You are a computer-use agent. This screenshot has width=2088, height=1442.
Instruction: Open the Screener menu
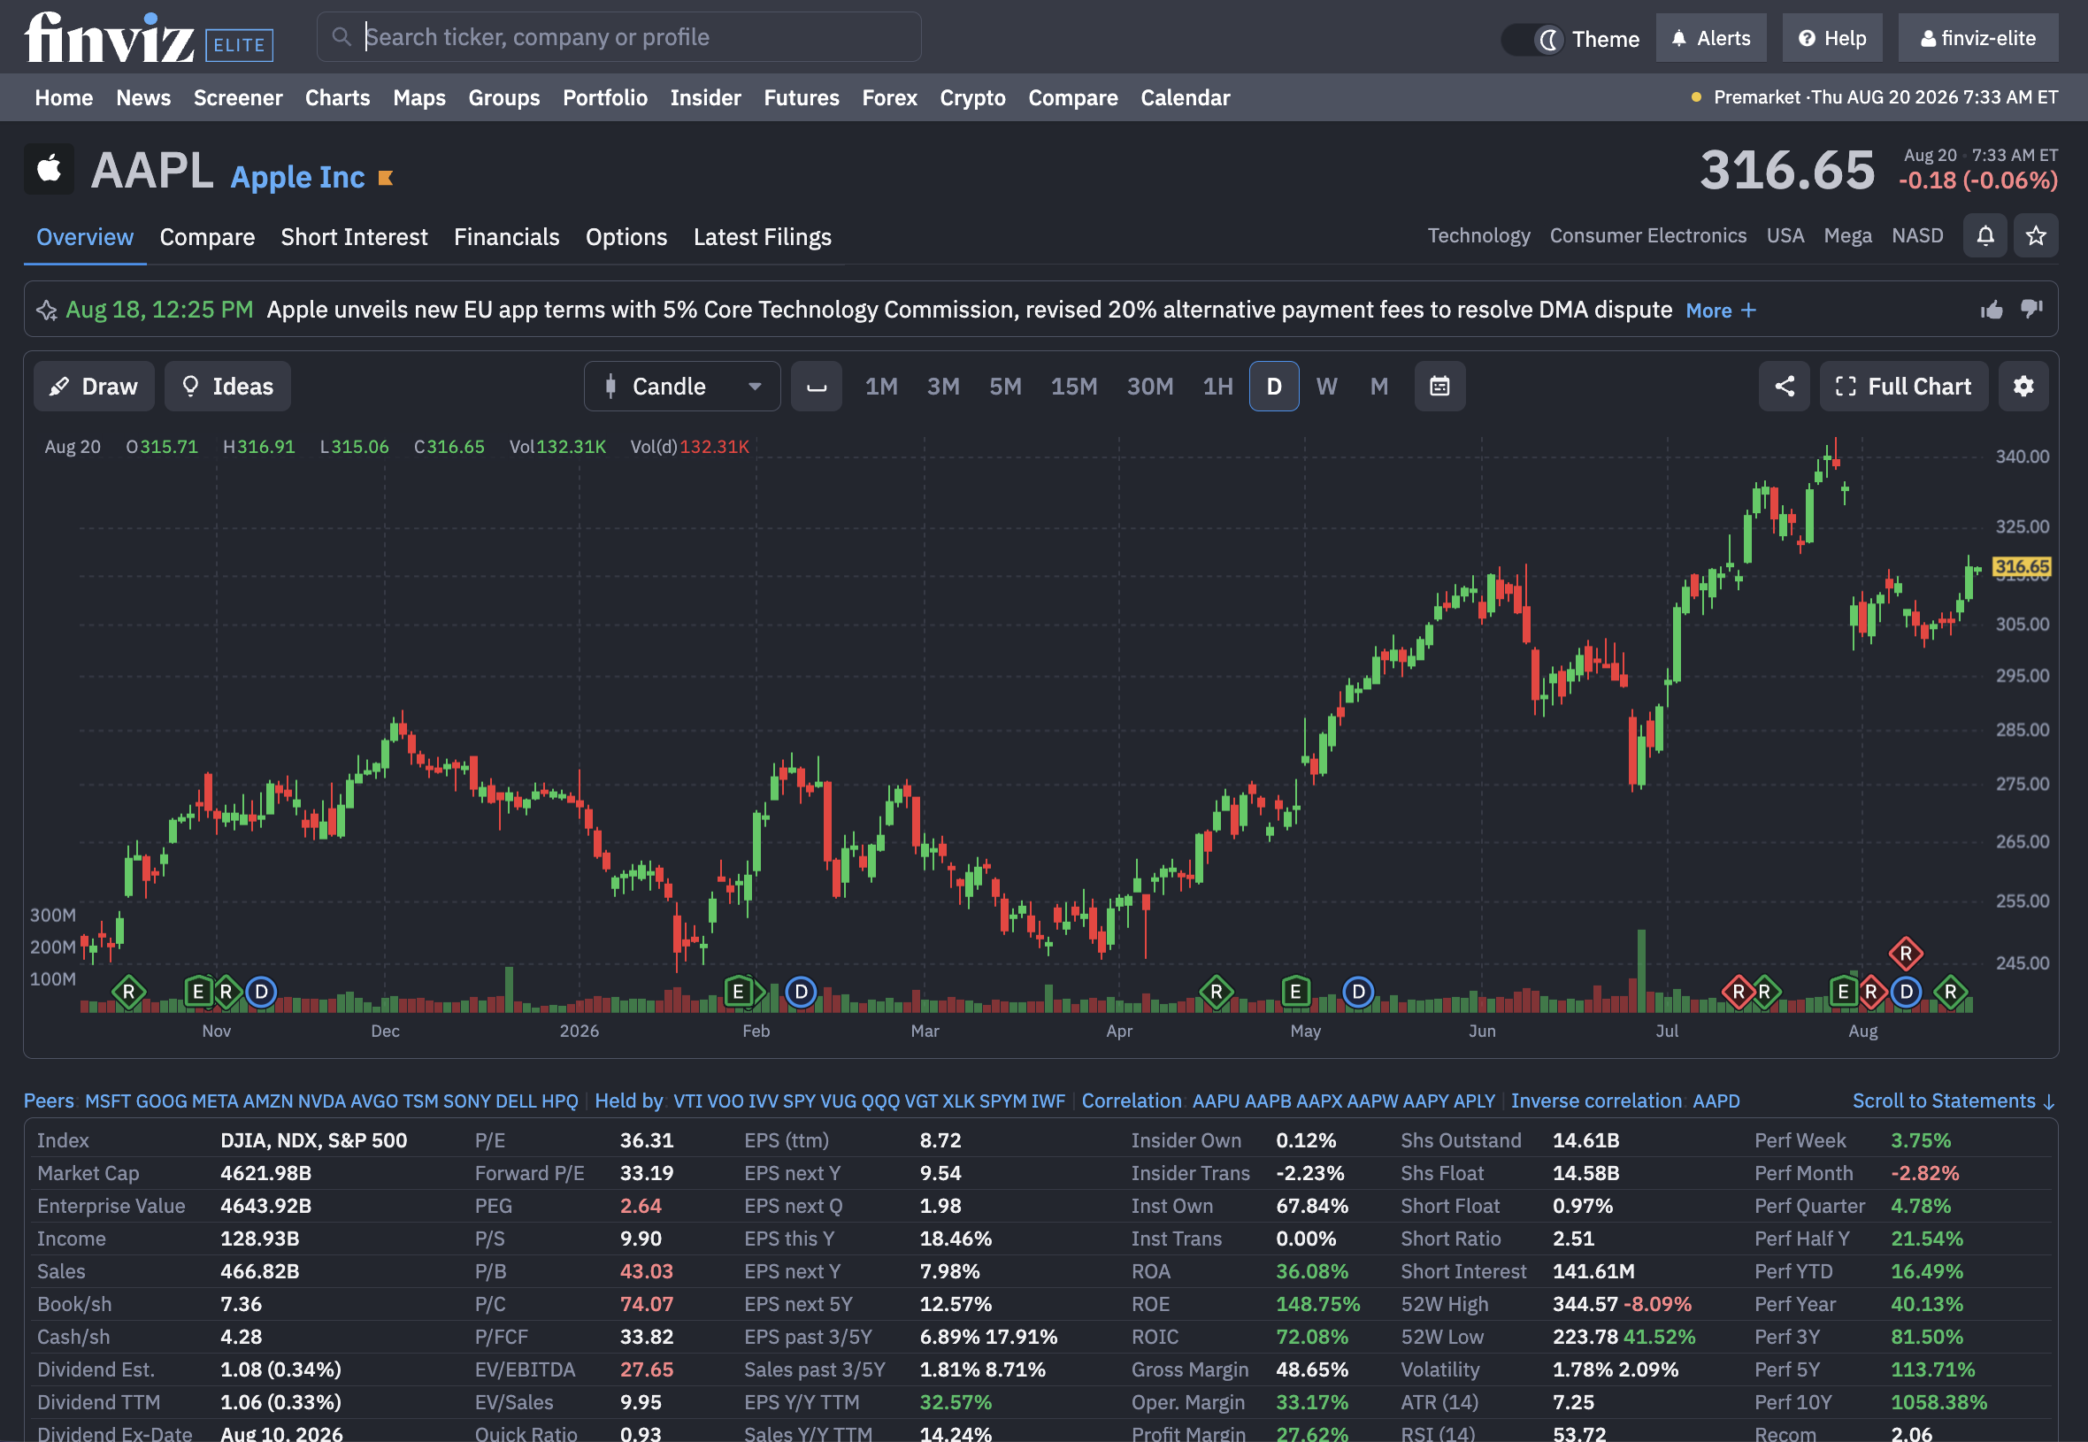[x=238, y=97]
